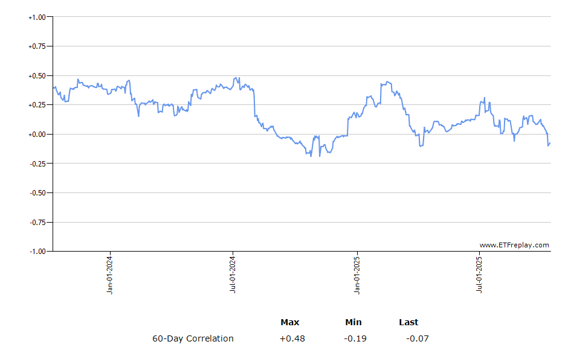The width and height of the screenshot is (568, 362).
Task: Click the -0.75 y-axis label
Action: point(37,222)
